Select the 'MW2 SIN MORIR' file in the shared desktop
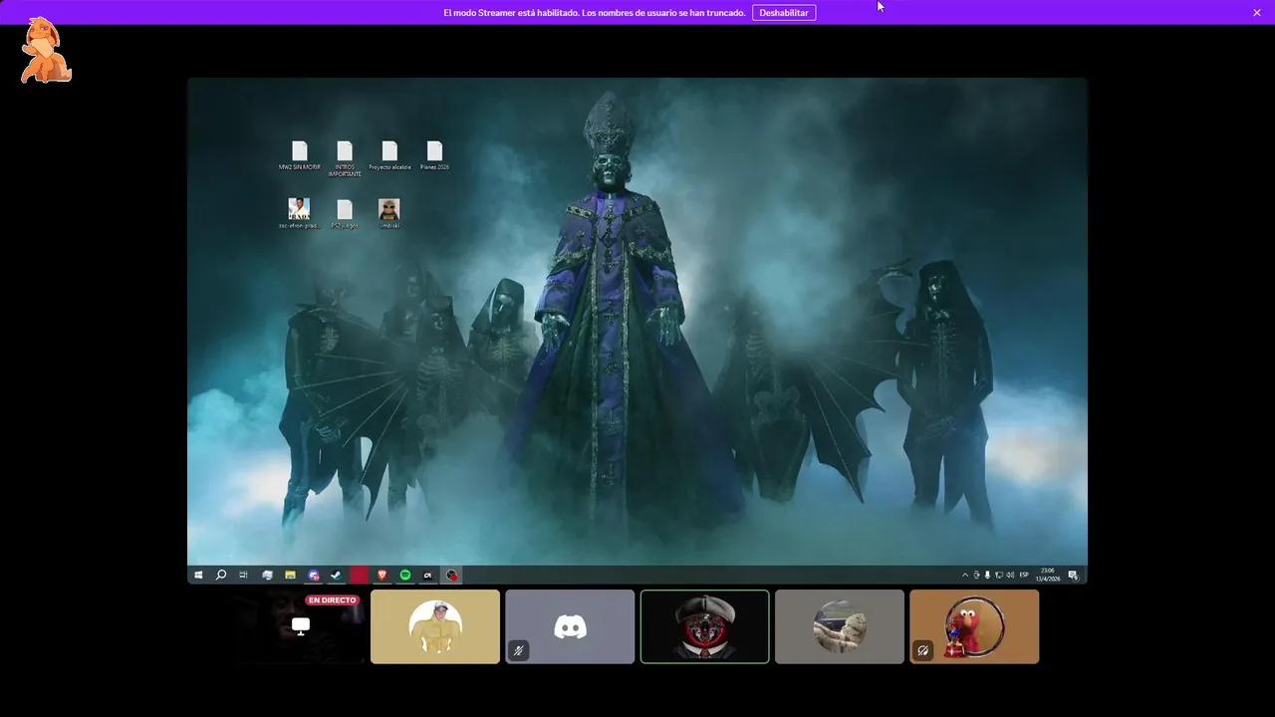Image resolution: width=1275 pixels, height=717 pixels. point(299,155)
